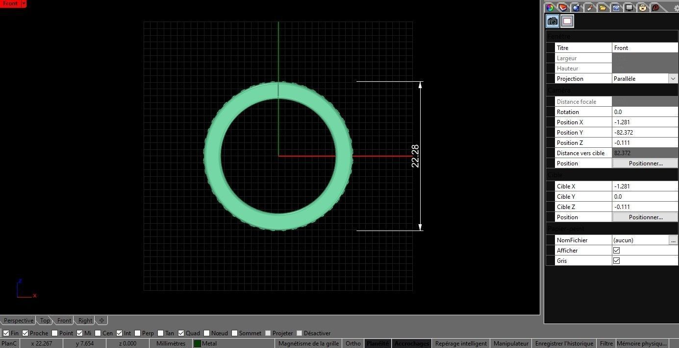This screenshot has height=348, width=679.
Task: Open the round face icon panel tab
Action: coord(643,7)
